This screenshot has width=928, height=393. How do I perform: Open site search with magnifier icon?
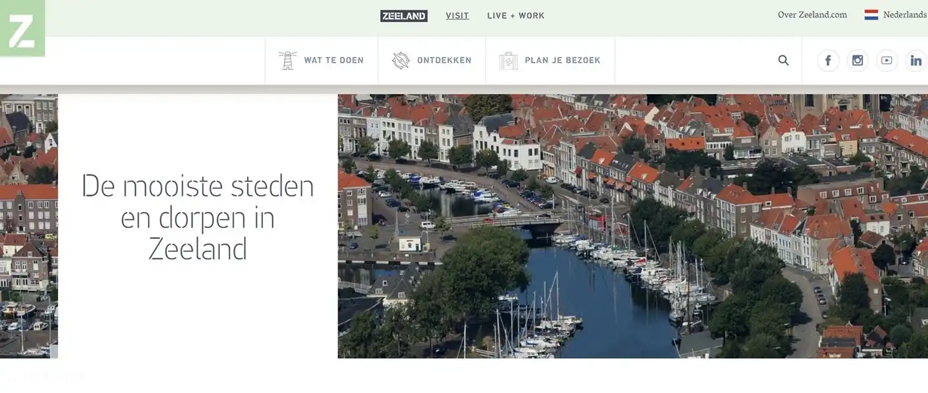click(783, 61)
